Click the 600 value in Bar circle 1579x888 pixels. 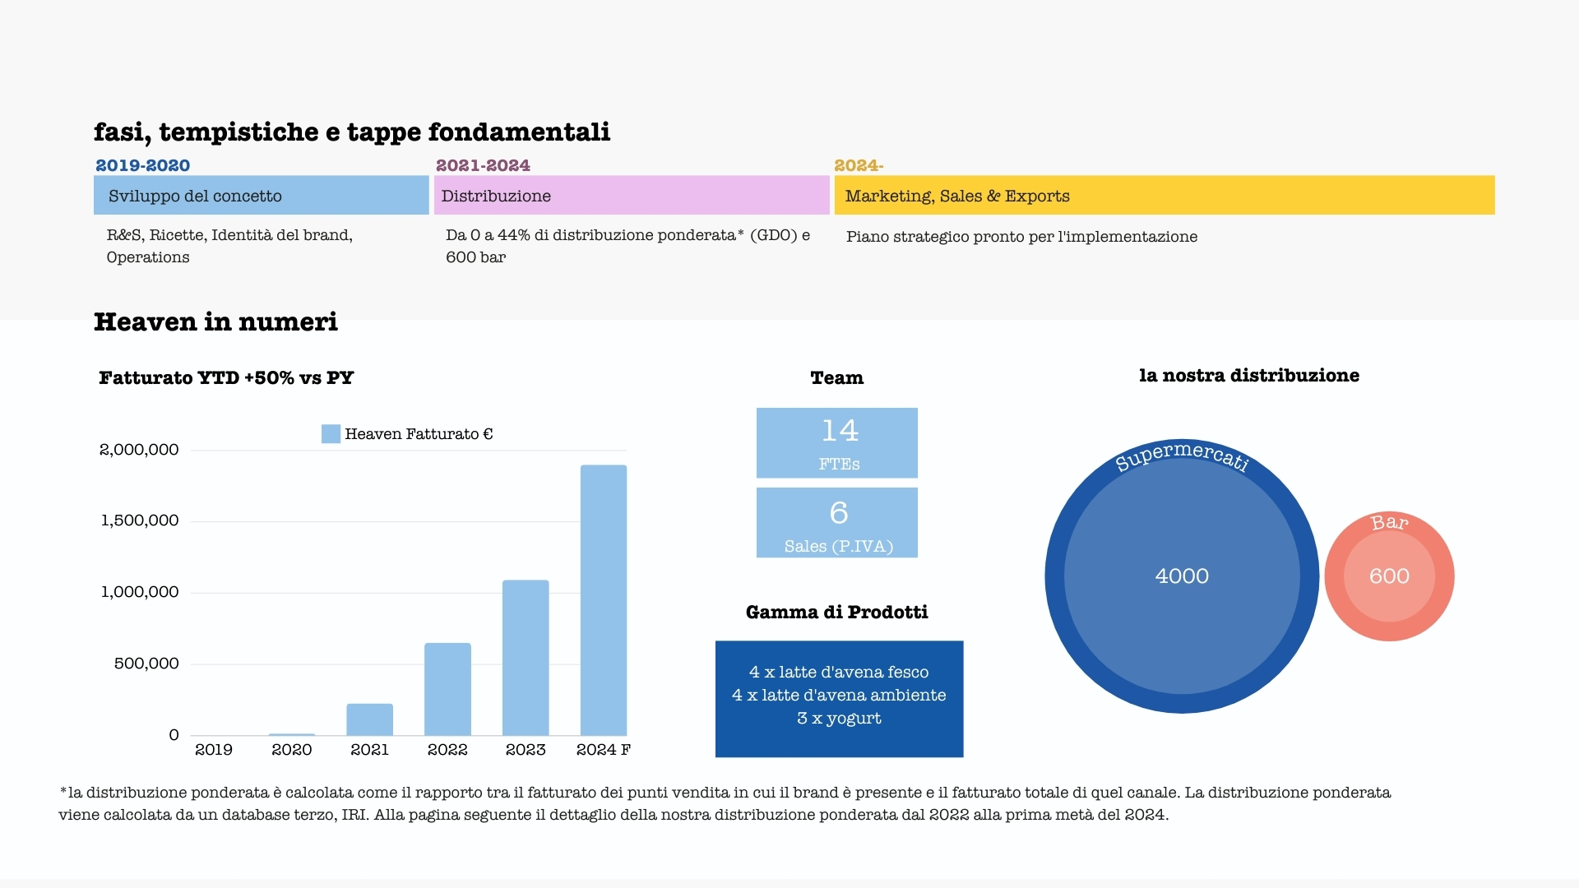point(1389,576)
